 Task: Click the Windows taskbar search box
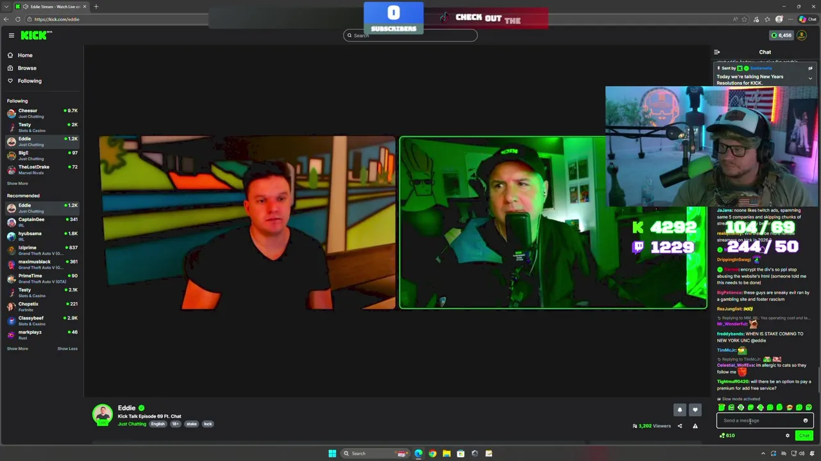(x=375, y=453)
